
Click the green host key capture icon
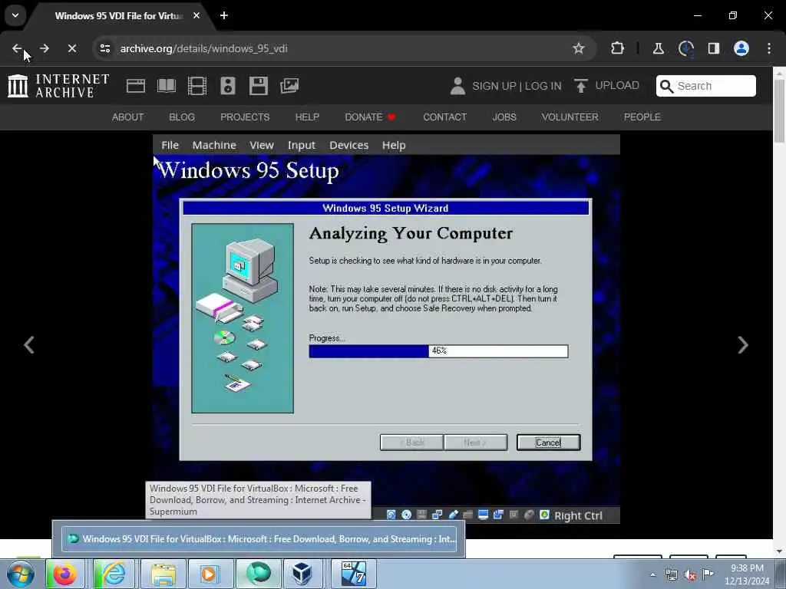point(544,515)
